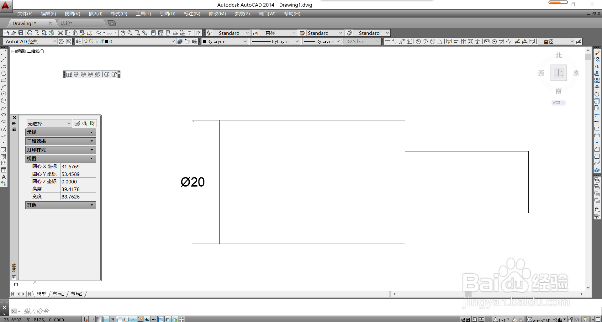
Task: Toggle Object Snap in status bar
Action: 119,319
